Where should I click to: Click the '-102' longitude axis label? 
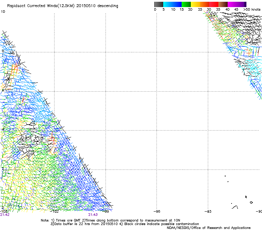tap(54, 212)
